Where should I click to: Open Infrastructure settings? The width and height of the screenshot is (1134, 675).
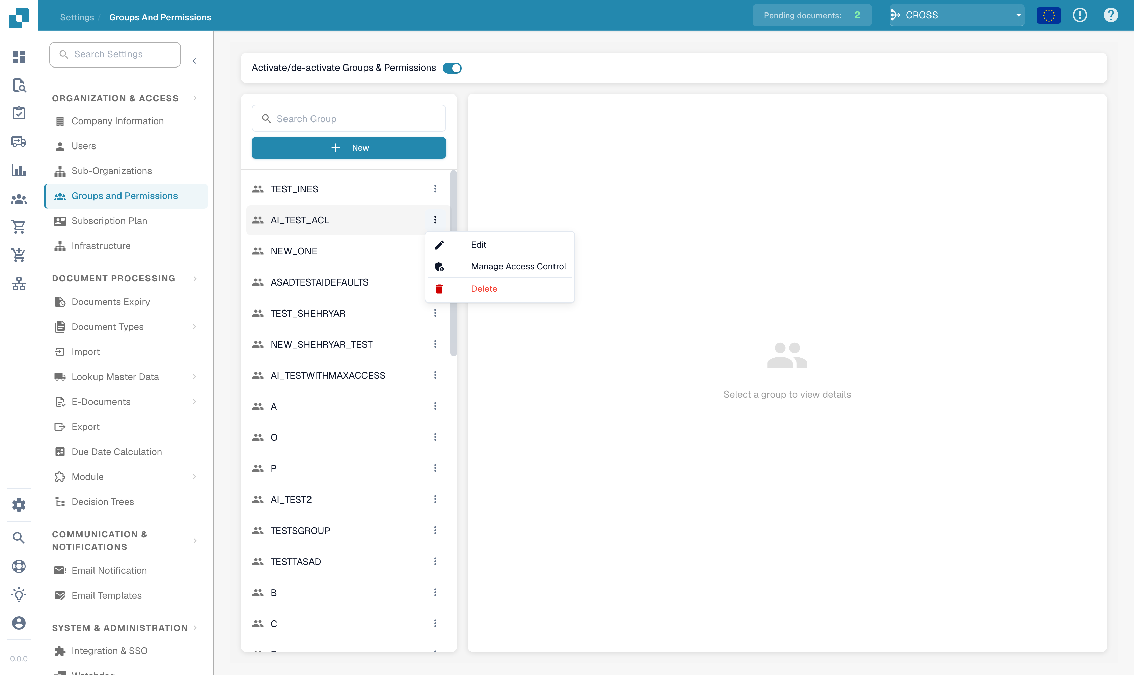(x=126, y=246)
